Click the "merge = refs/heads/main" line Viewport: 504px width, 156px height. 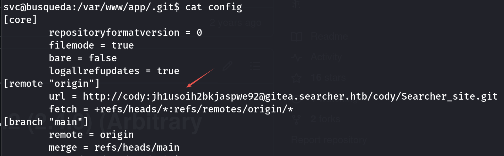pos(114,147)
